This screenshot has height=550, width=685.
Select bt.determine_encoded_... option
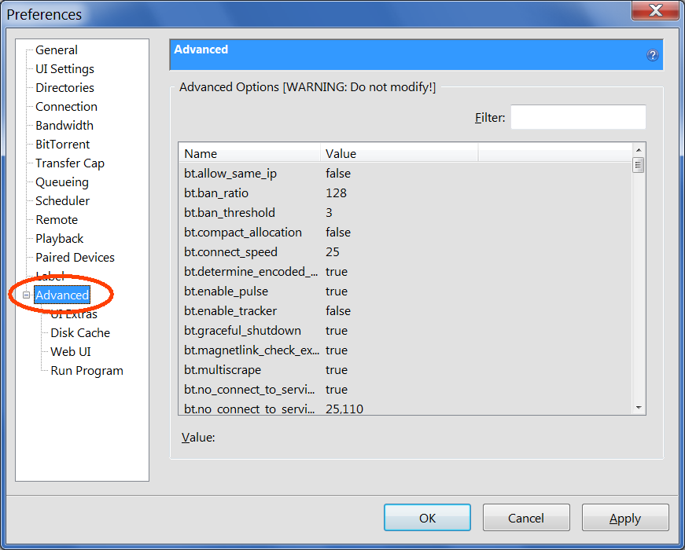[x=405, y=272]
